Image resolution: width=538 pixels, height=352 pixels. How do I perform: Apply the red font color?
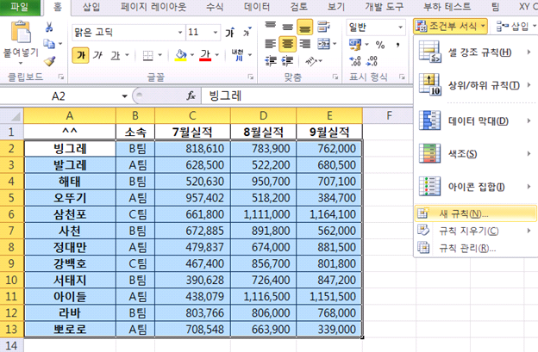205,55
